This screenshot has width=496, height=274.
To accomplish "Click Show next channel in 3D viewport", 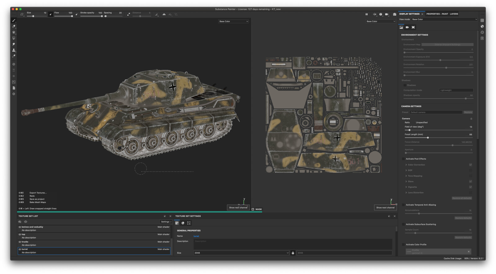I will (x=238, y=208).
